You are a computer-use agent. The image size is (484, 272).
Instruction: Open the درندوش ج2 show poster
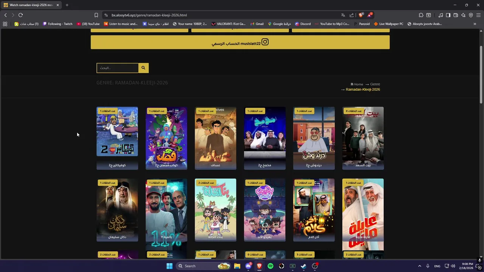point(314,138)
